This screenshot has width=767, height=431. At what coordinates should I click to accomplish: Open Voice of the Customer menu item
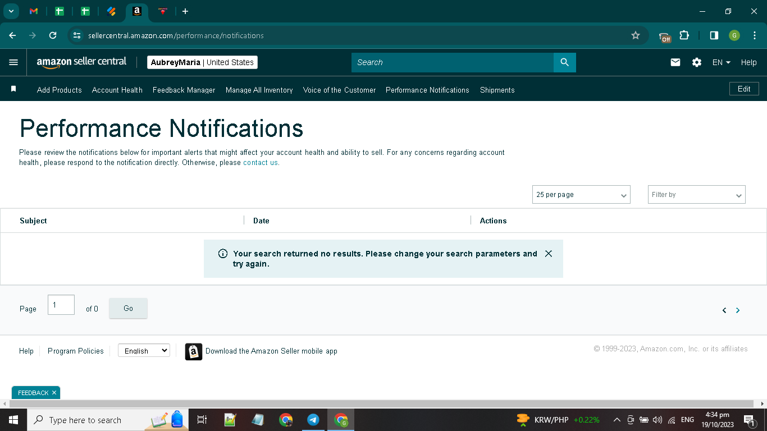pyautogui.click(x=340, y=90)
